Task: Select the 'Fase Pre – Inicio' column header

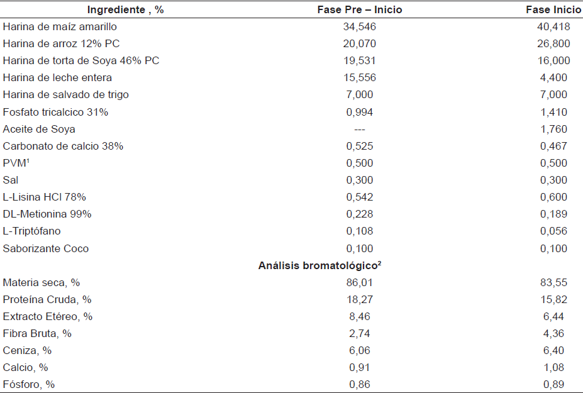Action: click(359, 9)
